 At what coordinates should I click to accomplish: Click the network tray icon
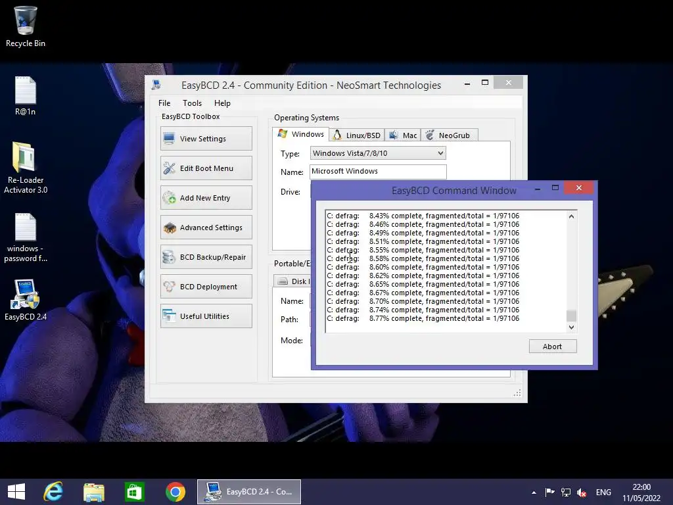tap(566, 492)
